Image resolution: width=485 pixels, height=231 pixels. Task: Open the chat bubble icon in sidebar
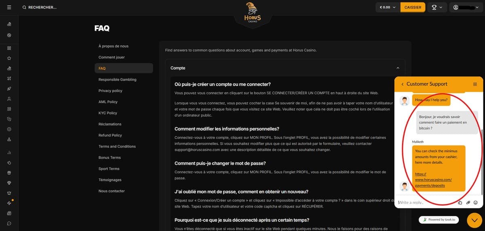(9, 223)
